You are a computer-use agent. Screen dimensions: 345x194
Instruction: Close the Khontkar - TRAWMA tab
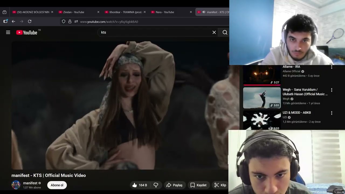pos(145,12)
